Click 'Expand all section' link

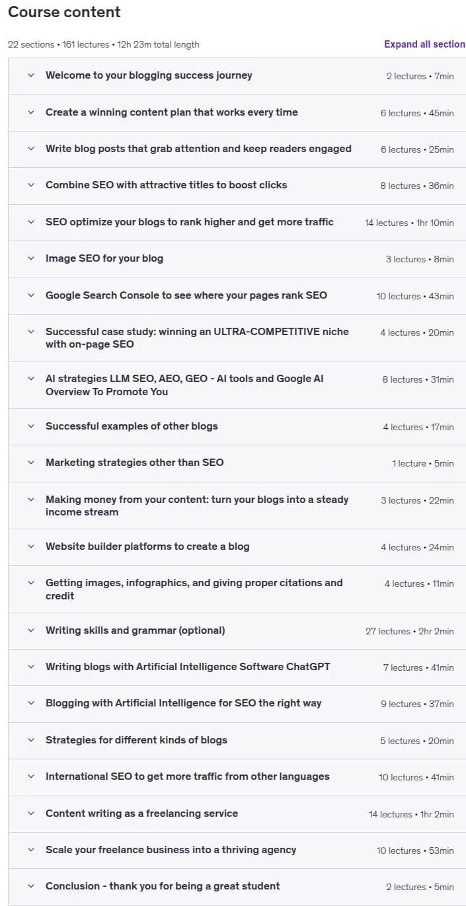(x=424, y=44)
